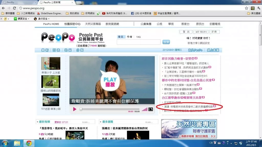Bookmark this page with the star icon
Screen dimensions: 262x147
pos(246,8)
